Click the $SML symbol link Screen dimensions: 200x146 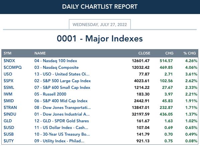click(9, 88)
